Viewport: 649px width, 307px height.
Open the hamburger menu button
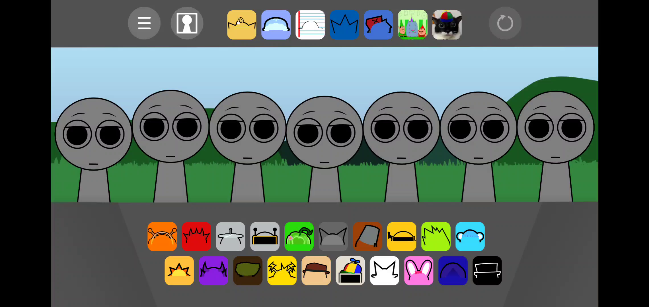point(144,23)
